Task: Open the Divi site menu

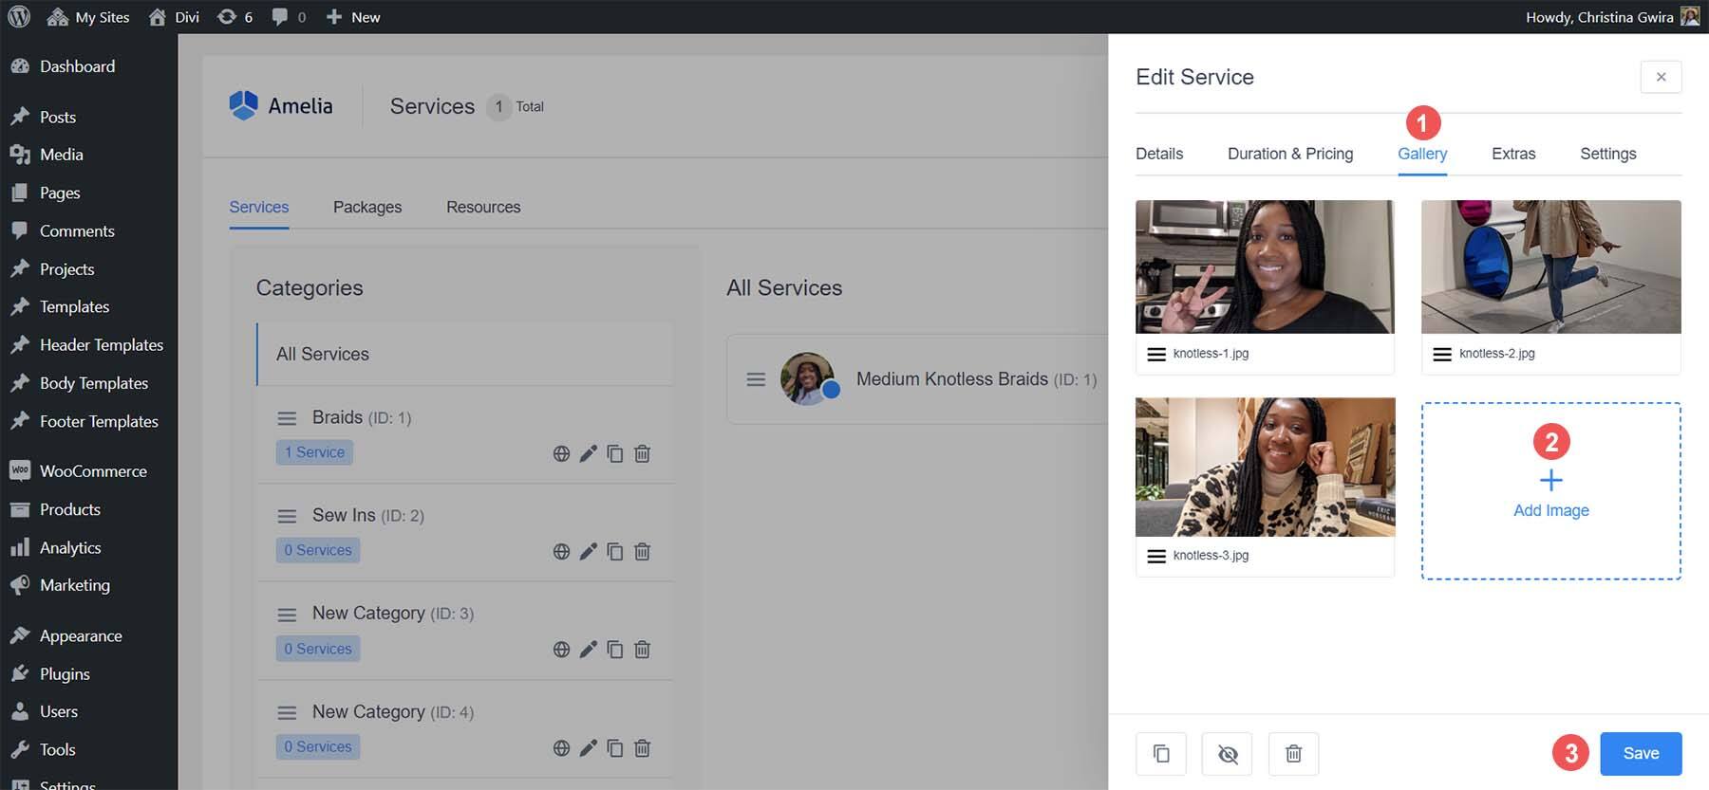Action: (174, 17)
